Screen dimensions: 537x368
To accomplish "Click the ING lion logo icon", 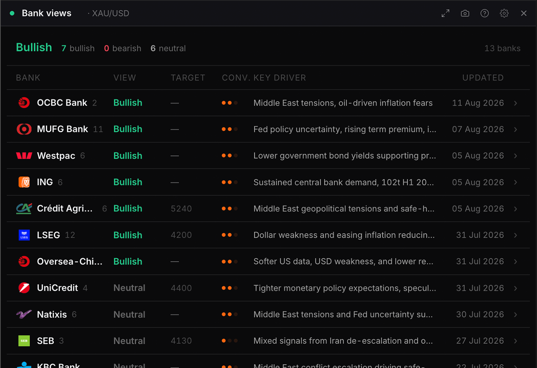I will [24, 182].
